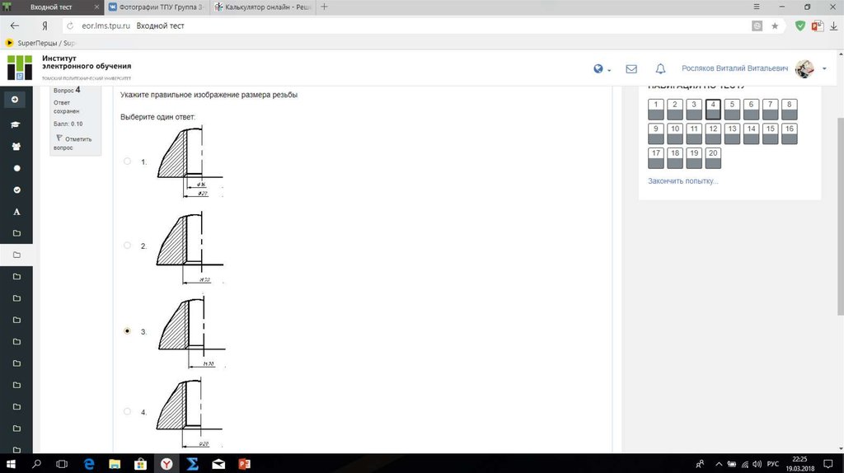Open the messages envelope icon

click(631, 69)
